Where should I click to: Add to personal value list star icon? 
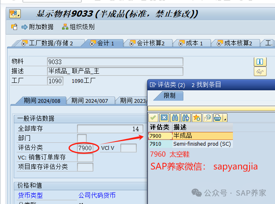coord(197,117)
